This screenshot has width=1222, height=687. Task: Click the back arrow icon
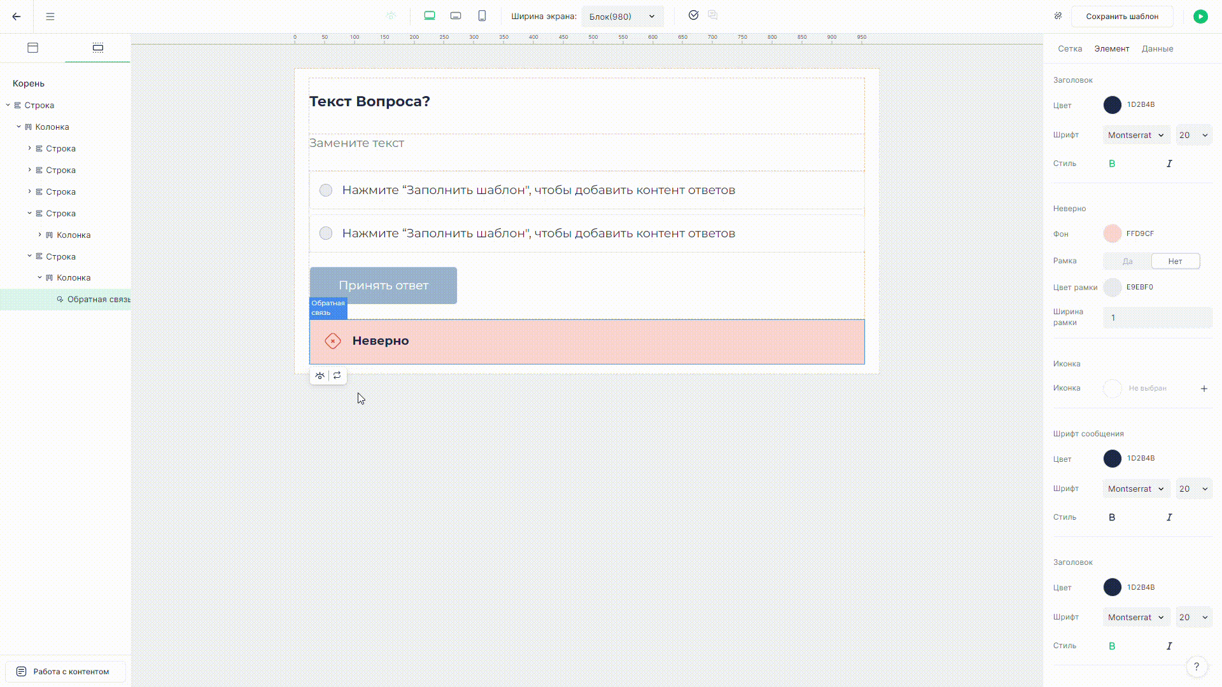pos(17,17)
